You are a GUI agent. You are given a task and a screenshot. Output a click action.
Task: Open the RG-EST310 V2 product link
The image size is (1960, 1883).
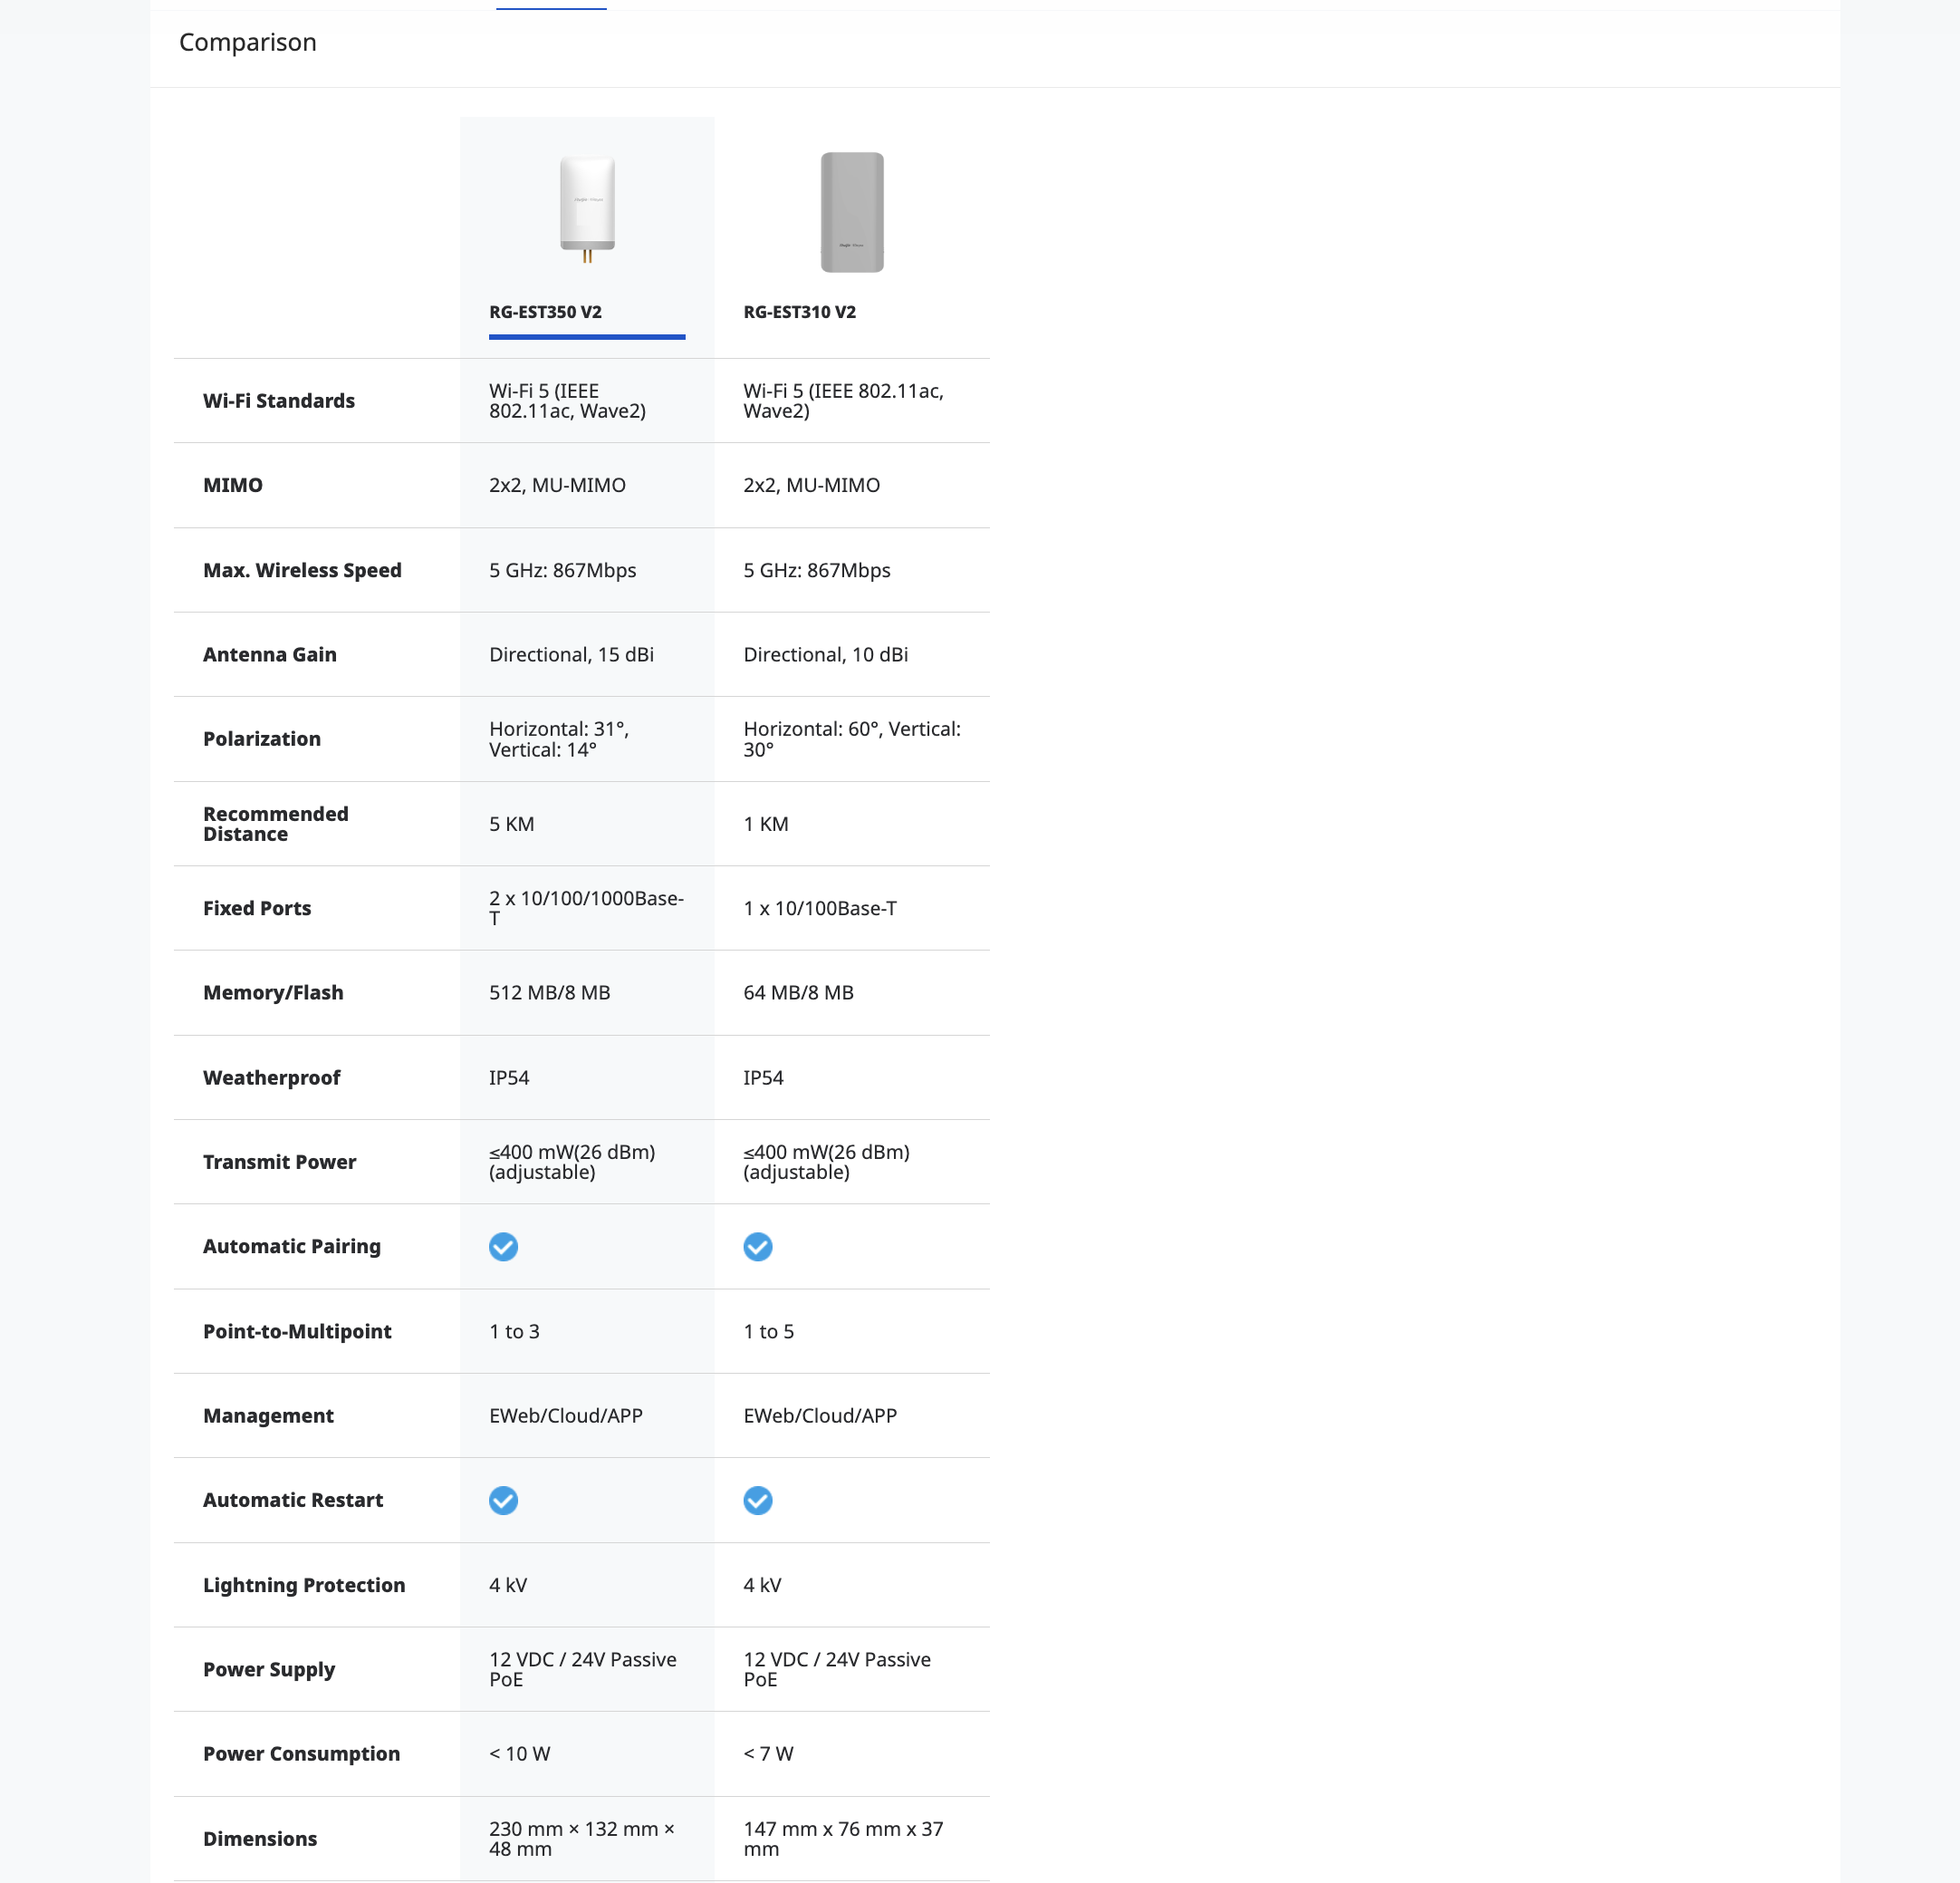point(799,312)
